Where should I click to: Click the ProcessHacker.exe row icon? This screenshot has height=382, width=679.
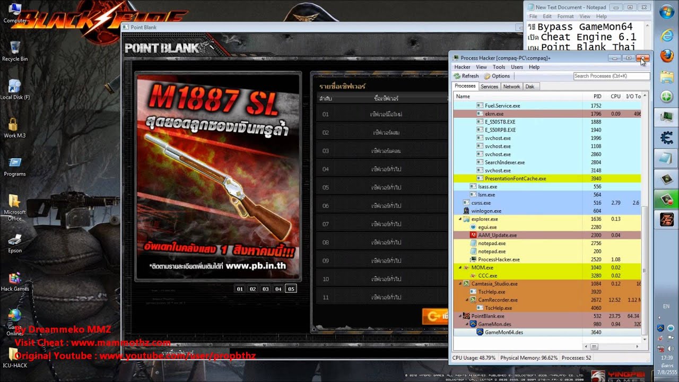[x=473, y=259]
